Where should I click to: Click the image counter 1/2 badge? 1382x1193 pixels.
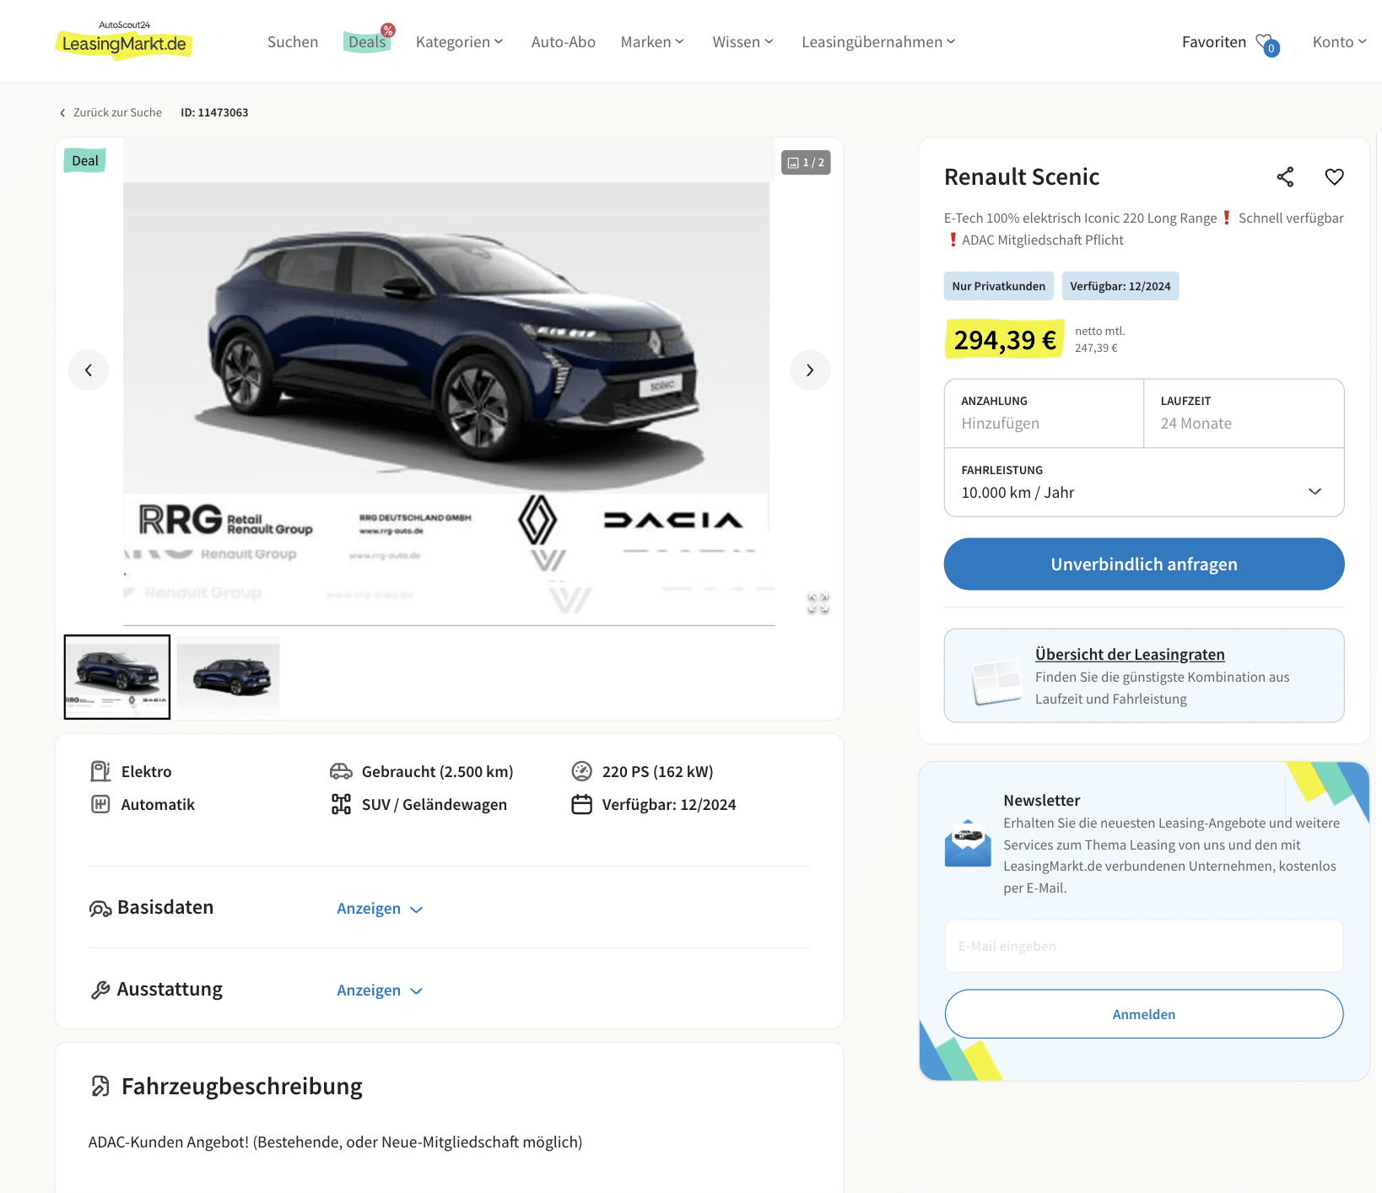tap(806, 163)
